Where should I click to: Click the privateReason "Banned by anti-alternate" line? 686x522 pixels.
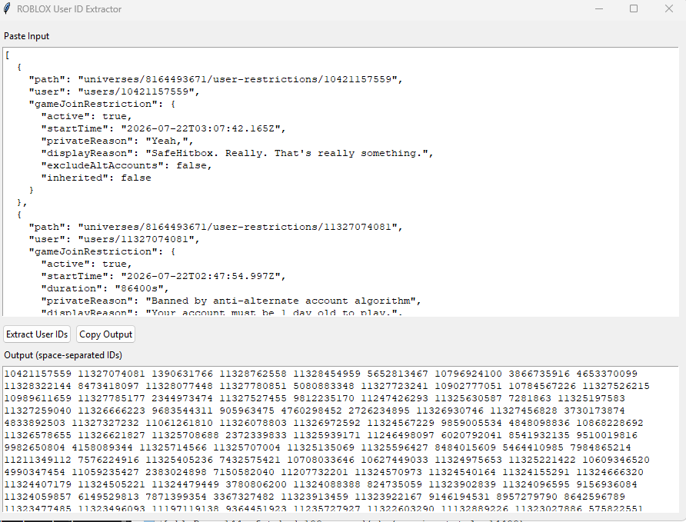click(x=231, y=301)
